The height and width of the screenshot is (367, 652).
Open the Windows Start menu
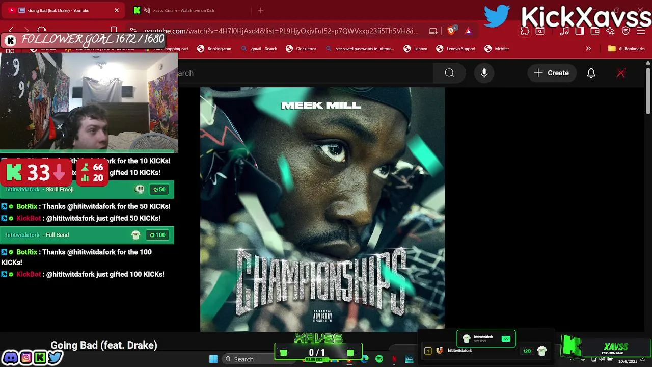pos(213,359)
